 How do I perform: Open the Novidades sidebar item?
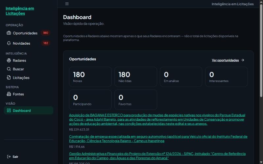[x=29, y=43]
